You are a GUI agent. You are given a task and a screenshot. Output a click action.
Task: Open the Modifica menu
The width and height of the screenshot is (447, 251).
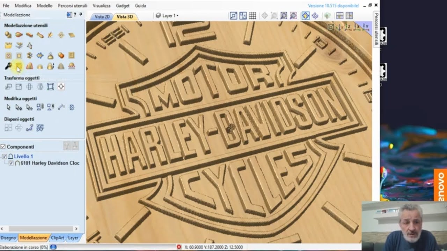click(23, 6)
